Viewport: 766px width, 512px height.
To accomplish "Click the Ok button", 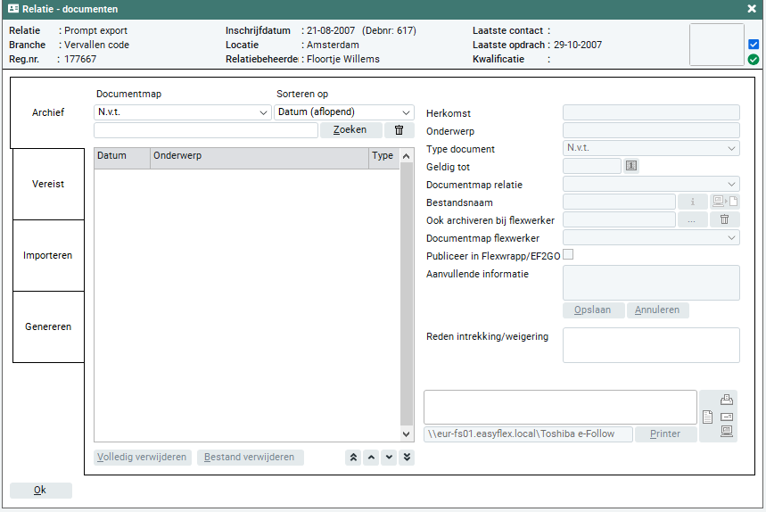I will 40,491.
